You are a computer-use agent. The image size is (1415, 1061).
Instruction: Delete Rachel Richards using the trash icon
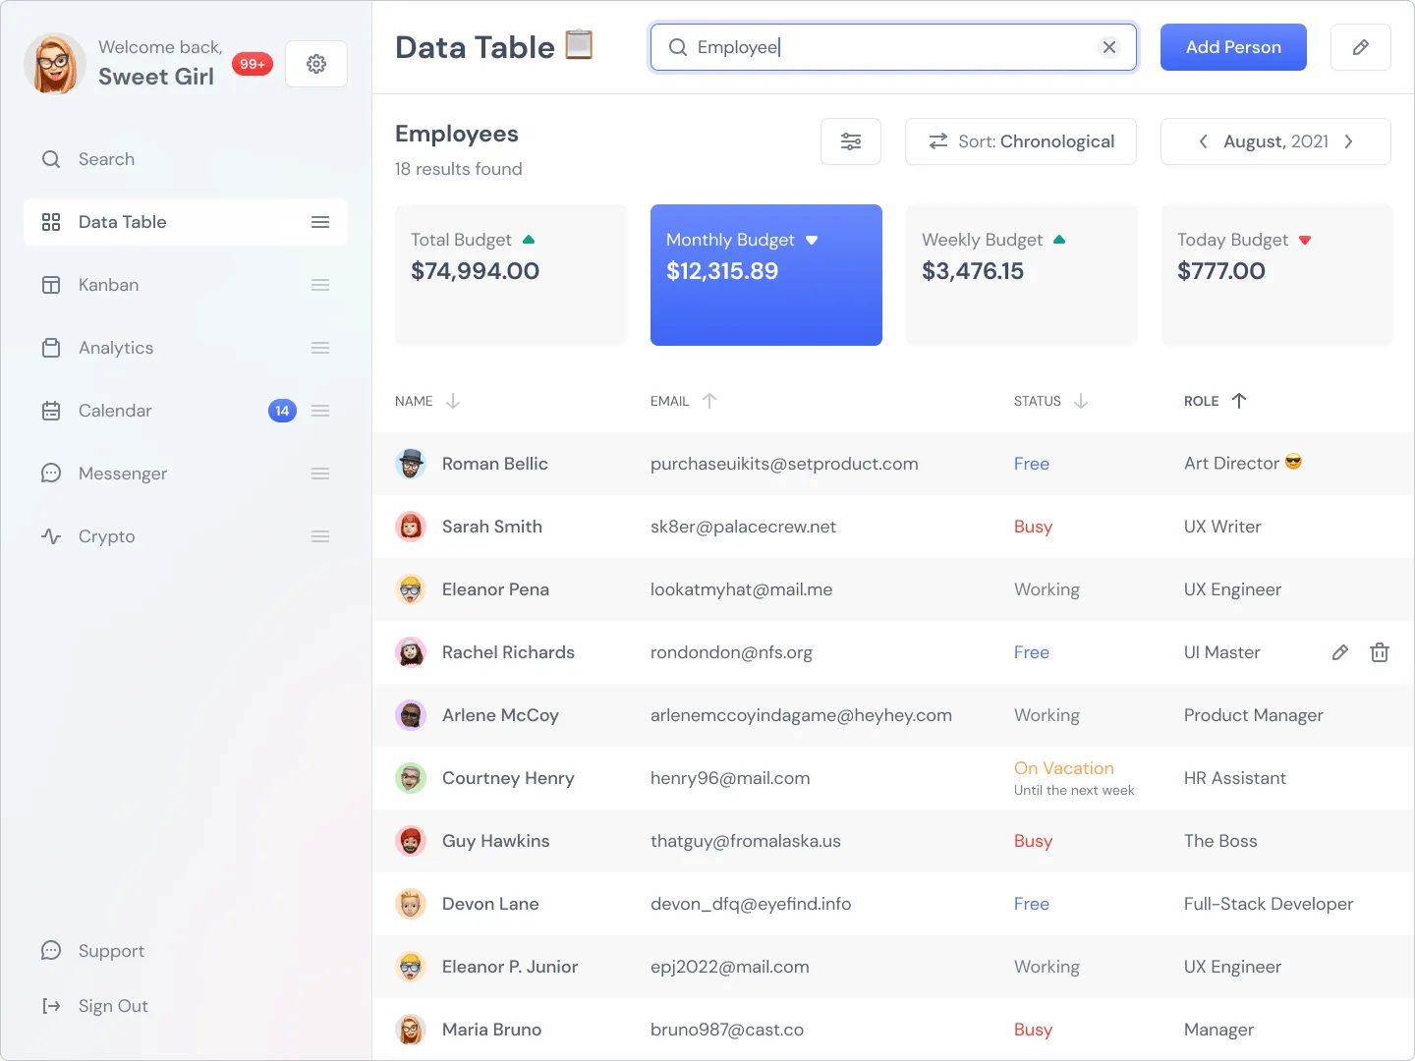tap(1380, 652)
